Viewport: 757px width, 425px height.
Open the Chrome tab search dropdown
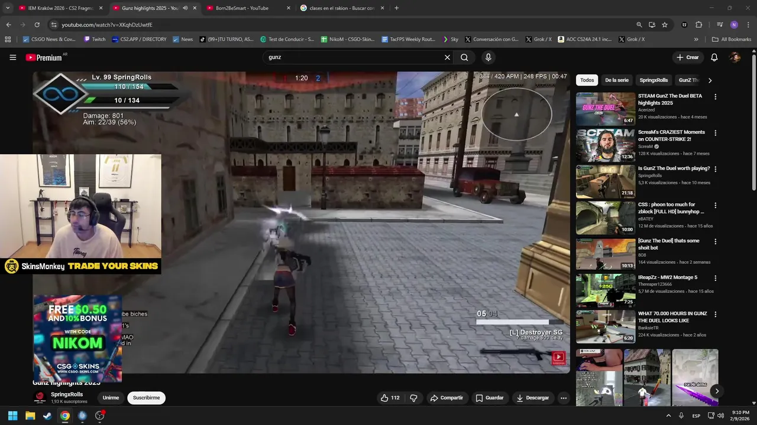point(8,8)
